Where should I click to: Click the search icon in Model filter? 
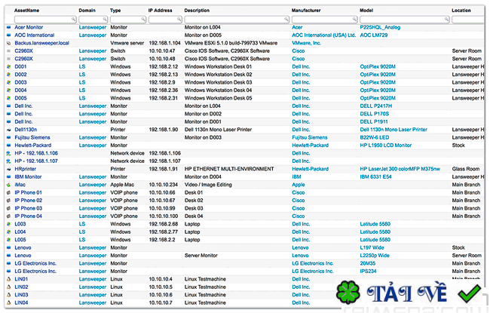[446, 20]
